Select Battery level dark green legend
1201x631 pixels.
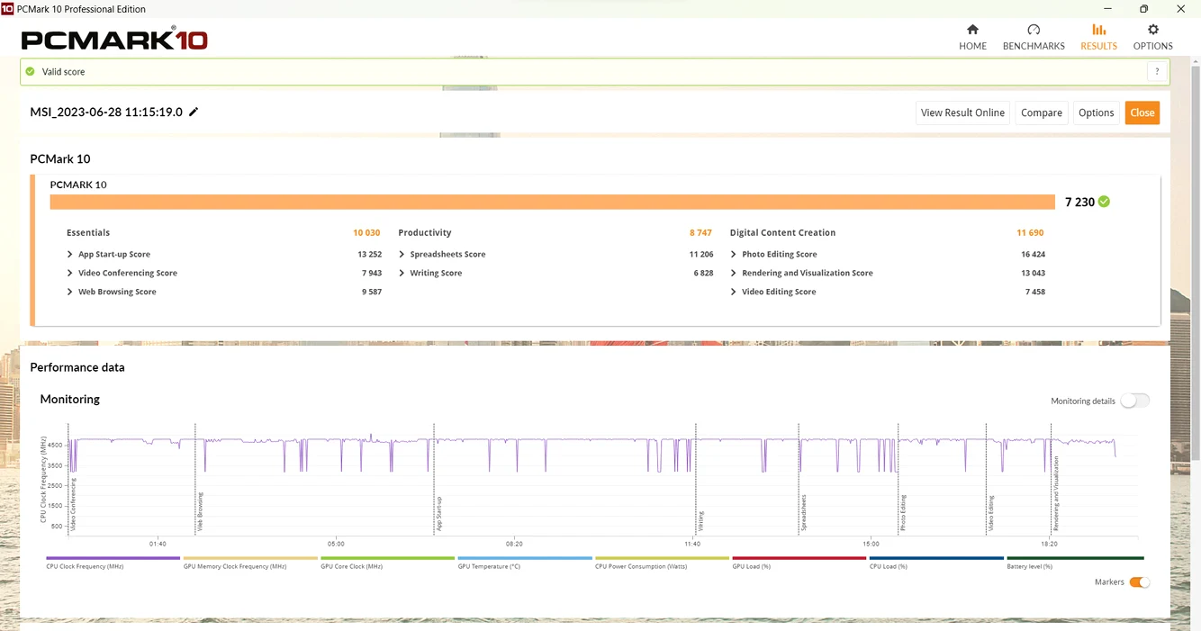pyautogui.click(x=1075, y=563)
